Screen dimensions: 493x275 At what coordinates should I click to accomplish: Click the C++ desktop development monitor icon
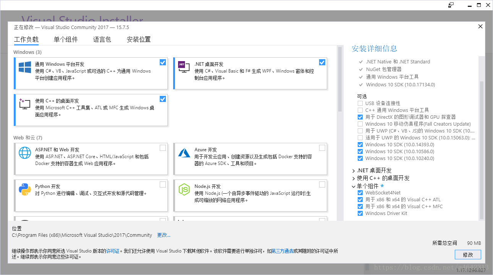(x=25, y=104)
